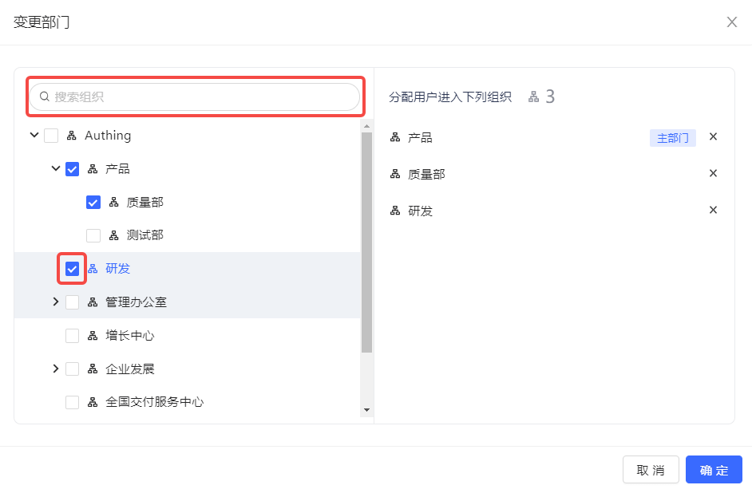Tick the 增长中心 checkbox
Image resolution: width=752 pixels, height=489 pixels.
72,336
